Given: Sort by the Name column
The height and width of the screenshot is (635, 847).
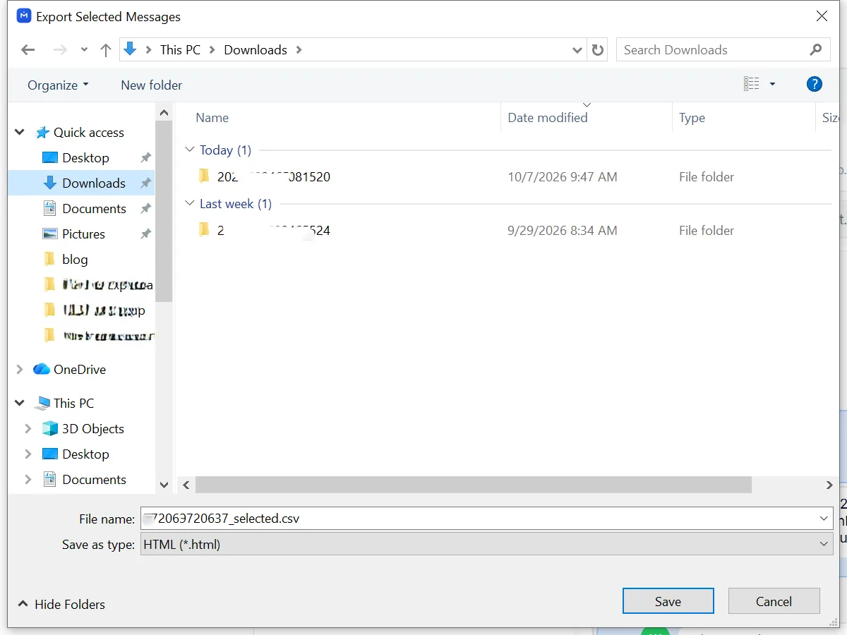Looking at the screenshot, I should [212, 118].
